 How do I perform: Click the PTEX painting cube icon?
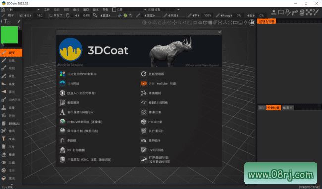pyautogui.click(x=144, y=122)
